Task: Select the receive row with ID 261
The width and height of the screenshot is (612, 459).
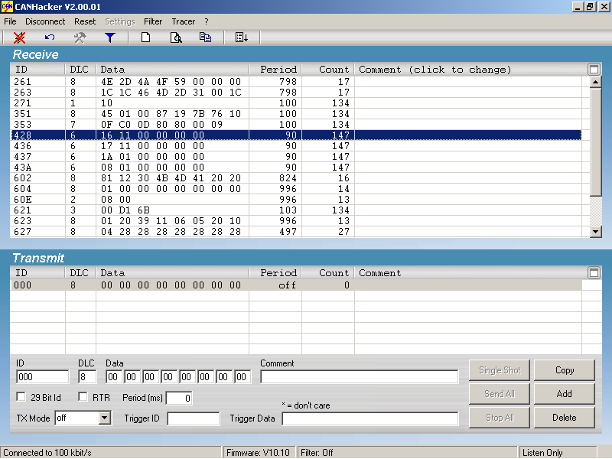Action: (x=296, y=82)
